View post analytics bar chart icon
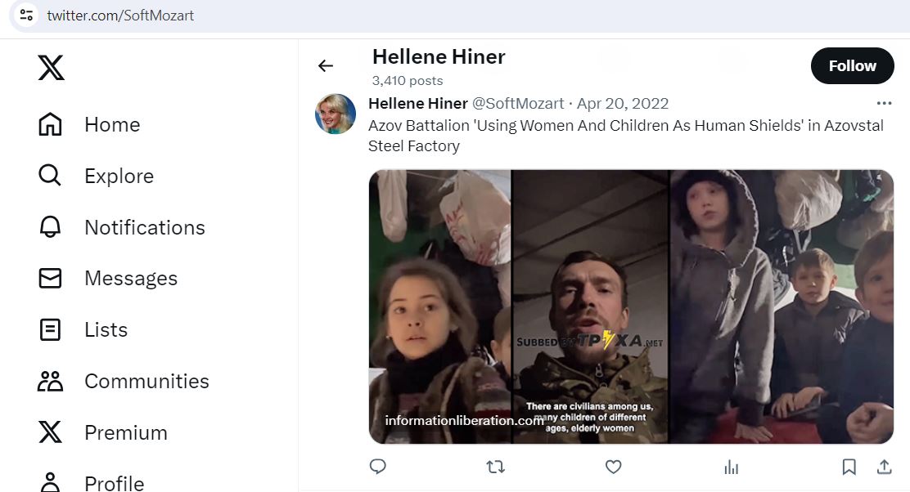 tap(732, 467)
